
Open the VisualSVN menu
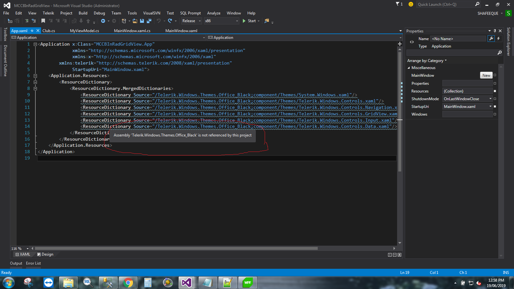[x=152, y=13]
